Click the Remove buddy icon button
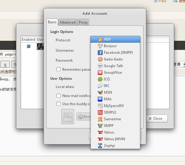Viewport: 185px width, 165px height. (x=84, y=117)
